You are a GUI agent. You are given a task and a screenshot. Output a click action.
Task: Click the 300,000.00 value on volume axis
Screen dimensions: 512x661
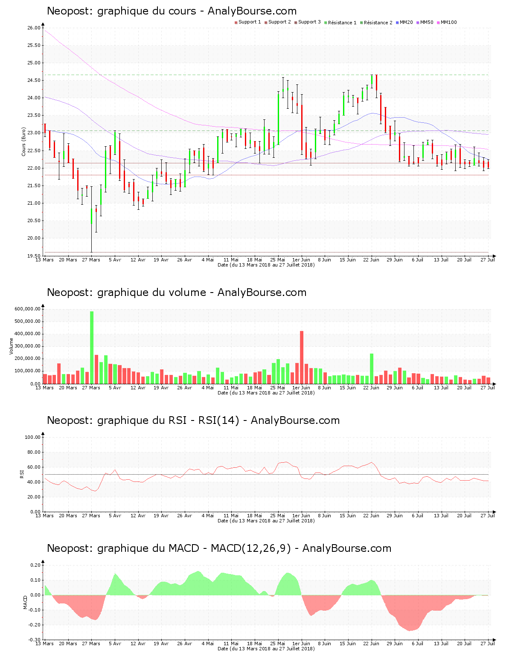pyautogui.click(x=27, y=346)
